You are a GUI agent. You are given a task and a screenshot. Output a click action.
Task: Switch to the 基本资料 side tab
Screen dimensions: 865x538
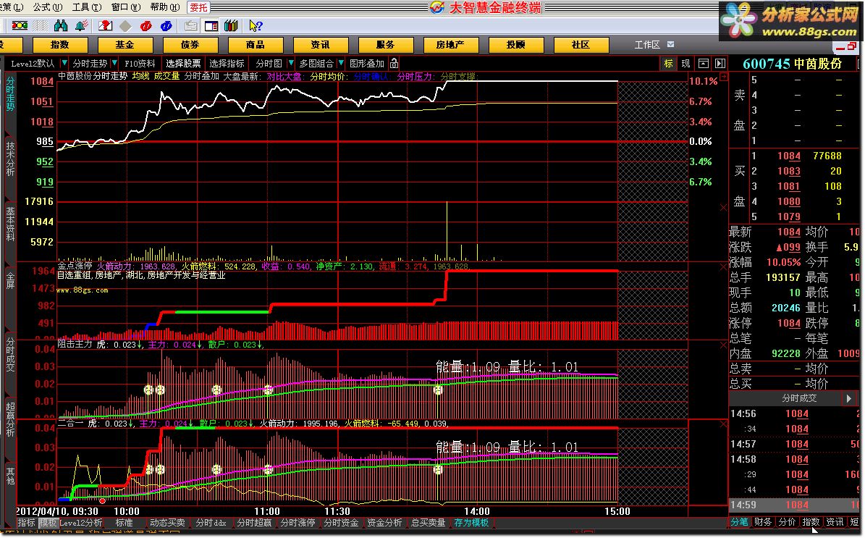click(x=10, y=224)
